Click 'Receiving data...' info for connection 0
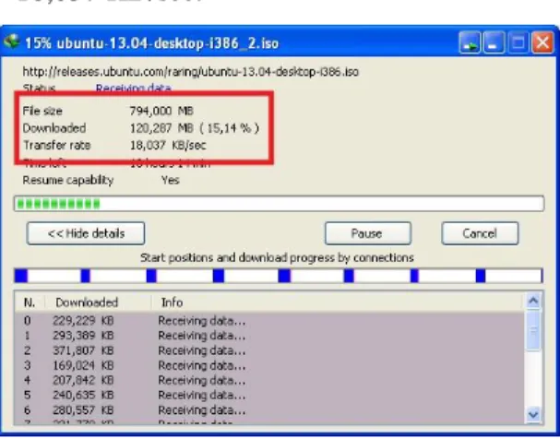The height and width of the screenshot is (439, 560). click(x=202, y=321)
